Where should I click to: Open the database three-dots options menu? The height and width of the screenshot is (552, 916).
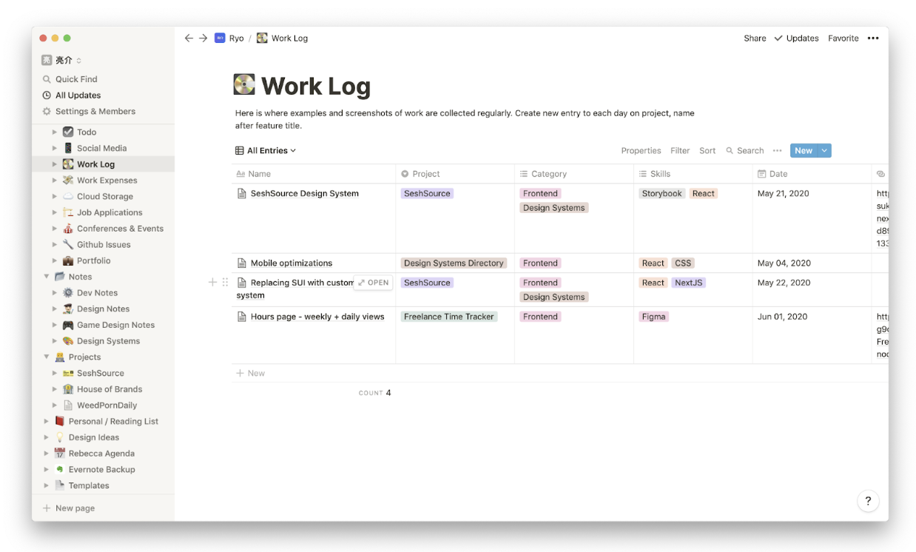pyautogui.click(x=777, y=150)
